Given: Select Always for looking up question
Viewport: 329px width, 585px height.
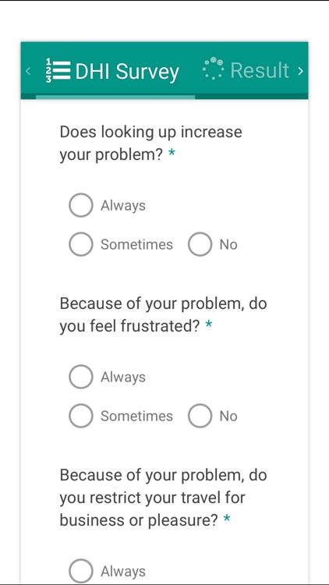Looking at the screenshot, I should point(80,205).
